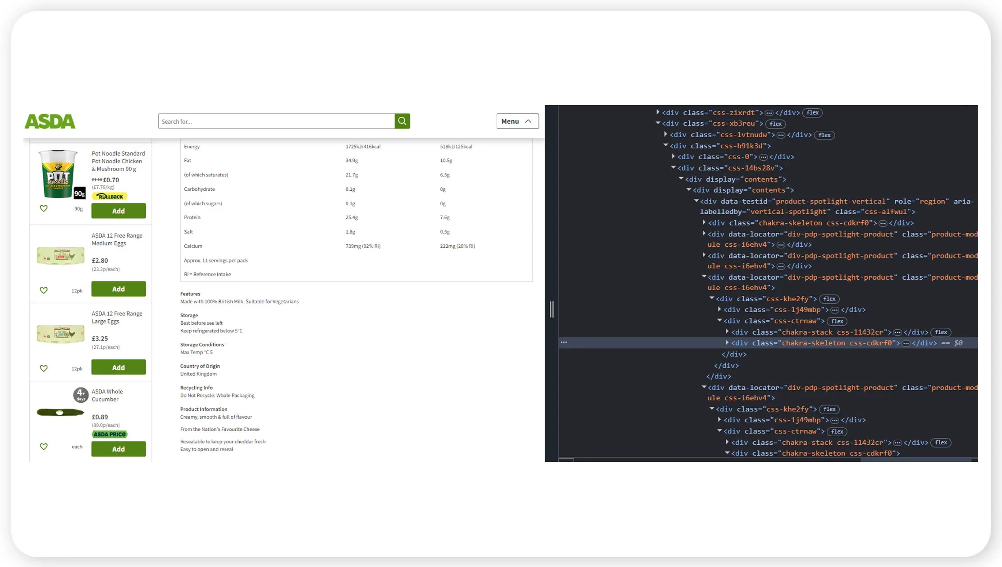Open the Menu dropdown

(517, 121)
